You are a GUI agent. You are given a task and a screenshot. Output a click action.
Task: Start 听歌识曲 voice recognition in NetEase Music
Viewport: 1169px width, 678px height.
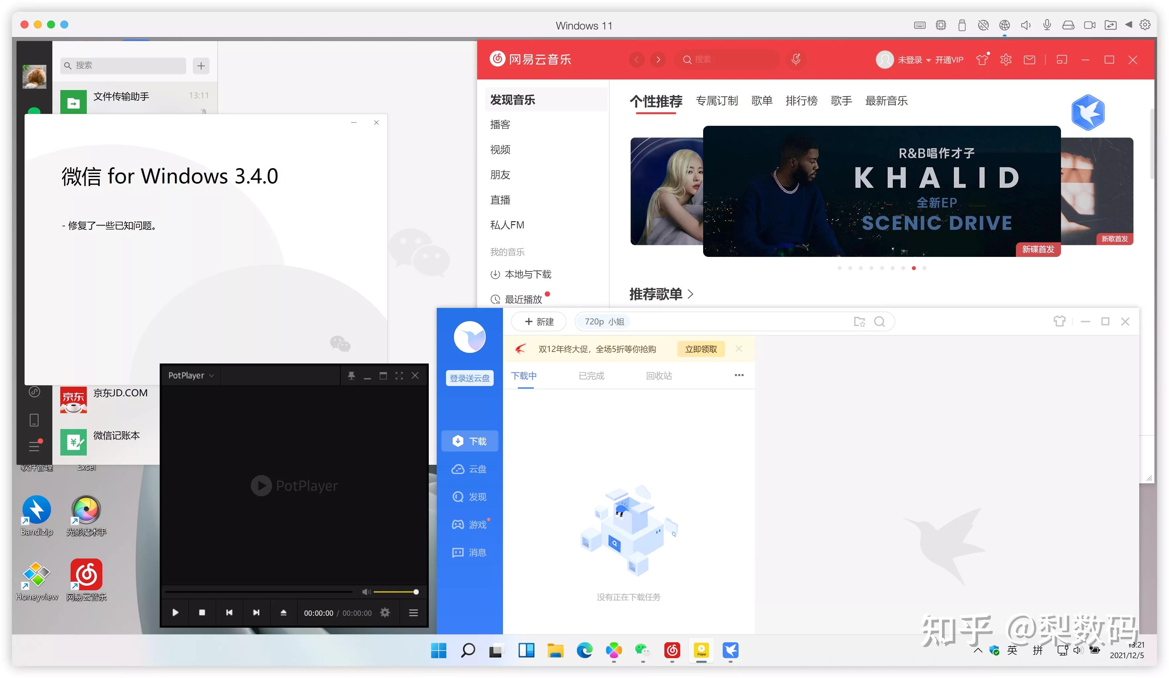coord(796,59)
